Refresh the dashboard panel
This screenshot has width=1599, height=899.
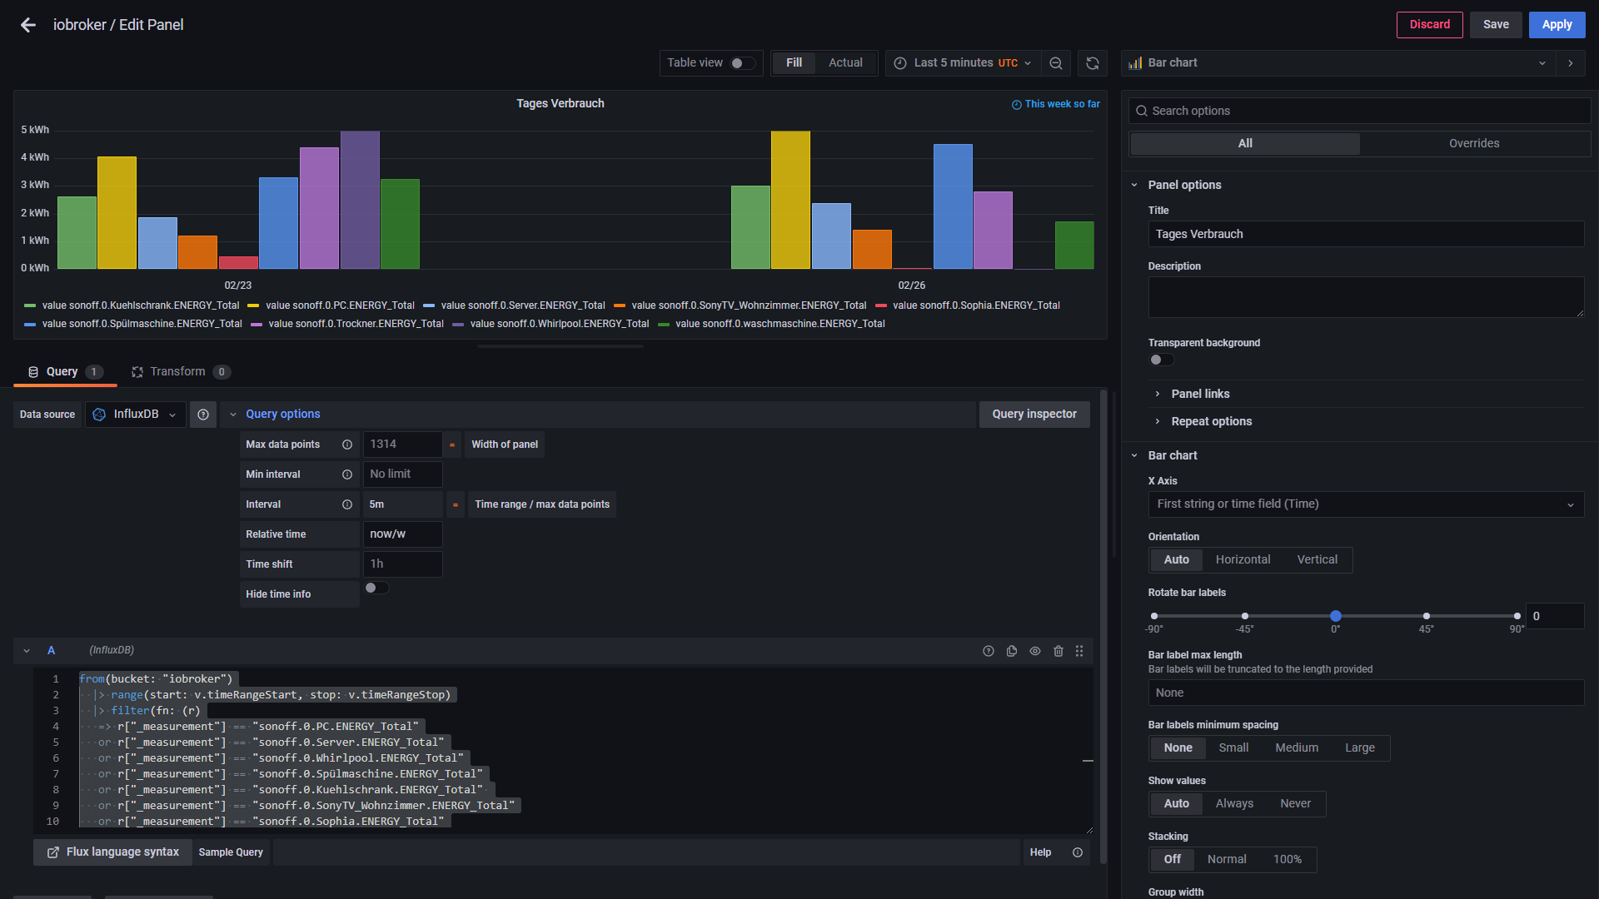(x=1093, y=63)
